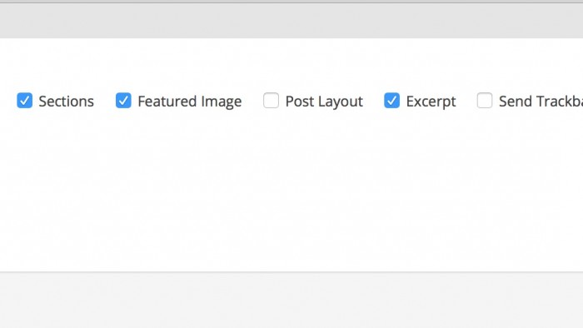Disable the Featured Image checkbox

click(123, 101)
